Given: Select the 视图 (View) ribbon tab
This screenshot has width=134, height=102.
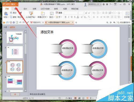Looking at the screenshot, I should pos(65,9).
